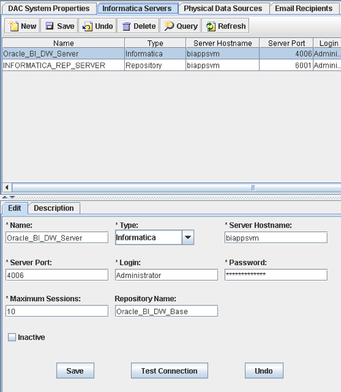This screenshot has width=341, height=392.
Task: Click the Informatica Type combo box value
Action: (149, 237)
